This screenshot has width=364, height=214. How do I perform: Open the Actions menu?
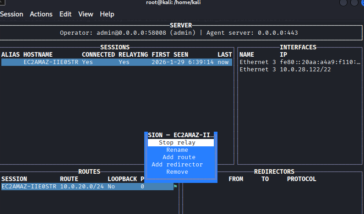coord(41,14)
